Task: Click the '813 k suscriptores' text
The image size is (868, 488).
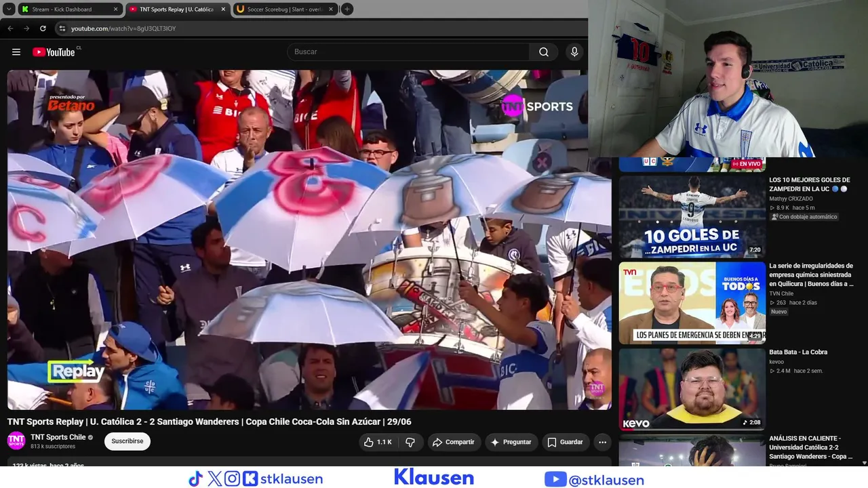Action: (53, 447)
